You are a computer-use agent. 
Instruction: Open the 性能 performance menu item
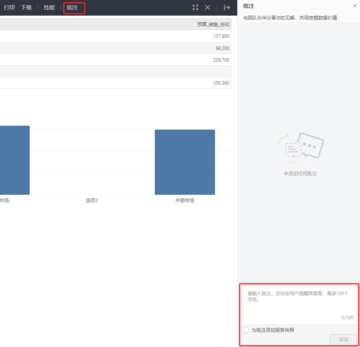pos(49,7)
